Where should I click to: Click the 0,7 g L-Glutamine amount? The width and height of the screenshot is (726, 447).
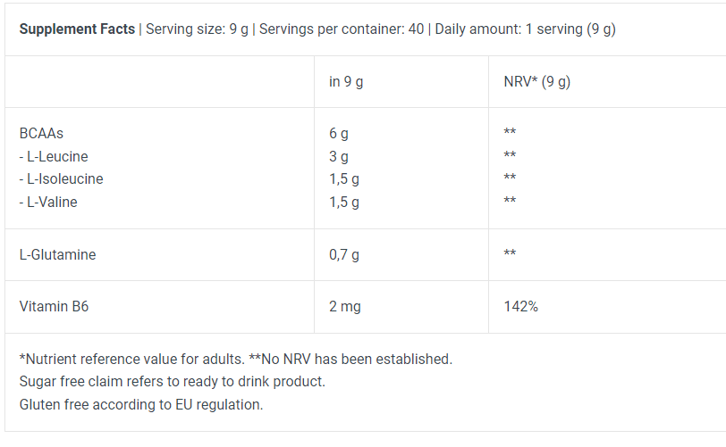click(343, 254)
